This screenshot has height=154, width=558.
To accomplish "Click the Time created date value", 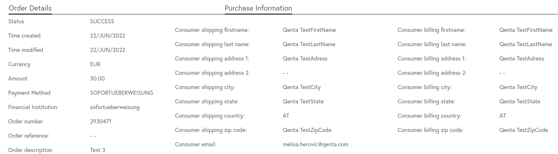I will (108, 36).
